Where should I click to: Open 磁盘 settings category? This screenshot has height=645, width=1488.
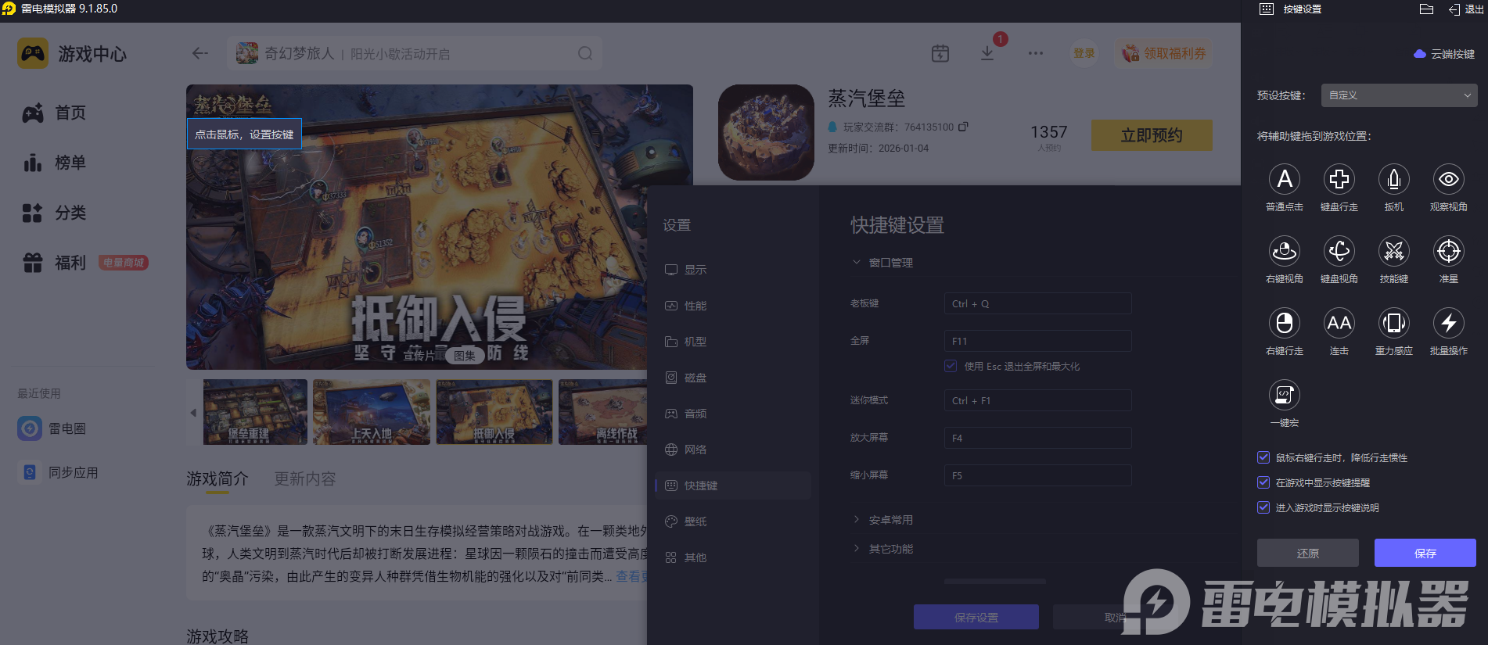(x=733, y=378)
